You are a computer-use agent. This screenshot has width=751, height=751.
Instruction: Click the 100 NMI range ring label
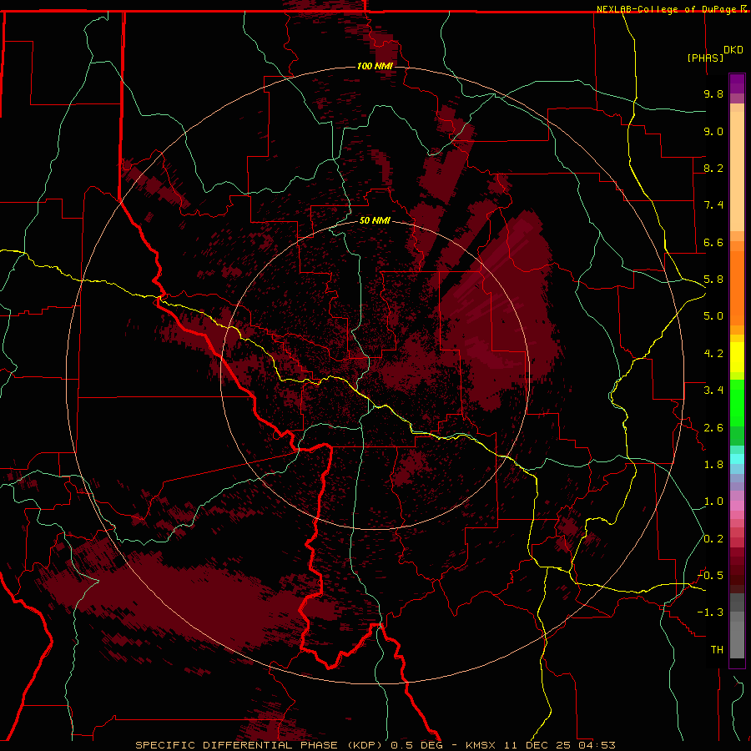[x=375, y=66]
